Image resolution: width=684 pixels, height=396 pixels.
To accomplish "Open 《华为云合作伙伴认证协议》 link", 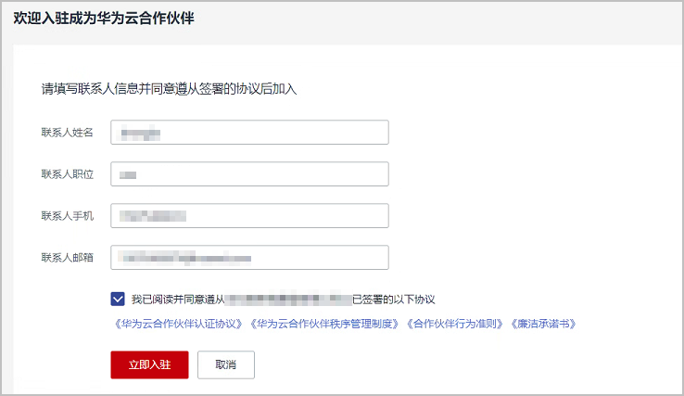I will coord(178,324).
